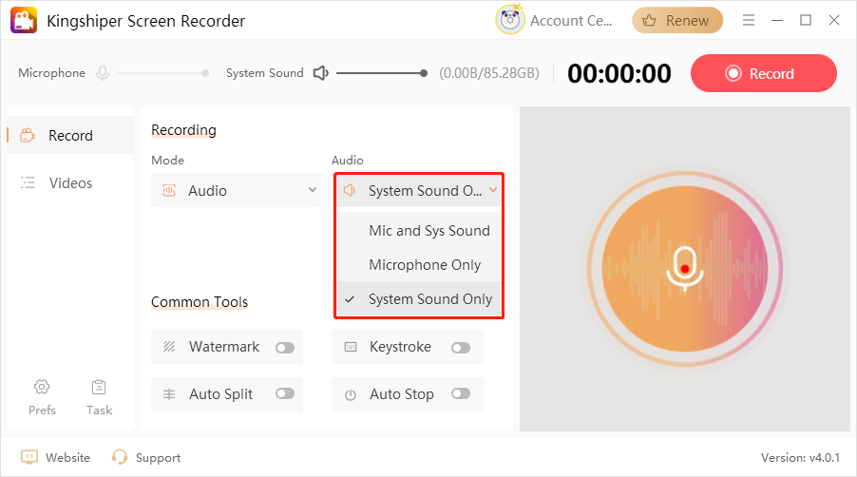Mute the microphone icon
The width and height of the screenshot is (857, 477).
(x=103, y=72)
